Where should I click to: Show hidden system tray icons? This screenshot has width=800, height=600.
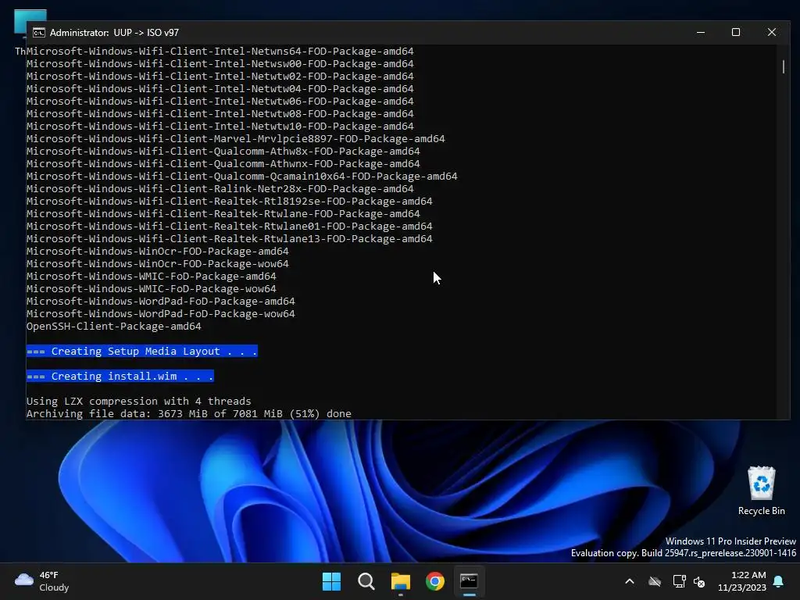[630, 581]
